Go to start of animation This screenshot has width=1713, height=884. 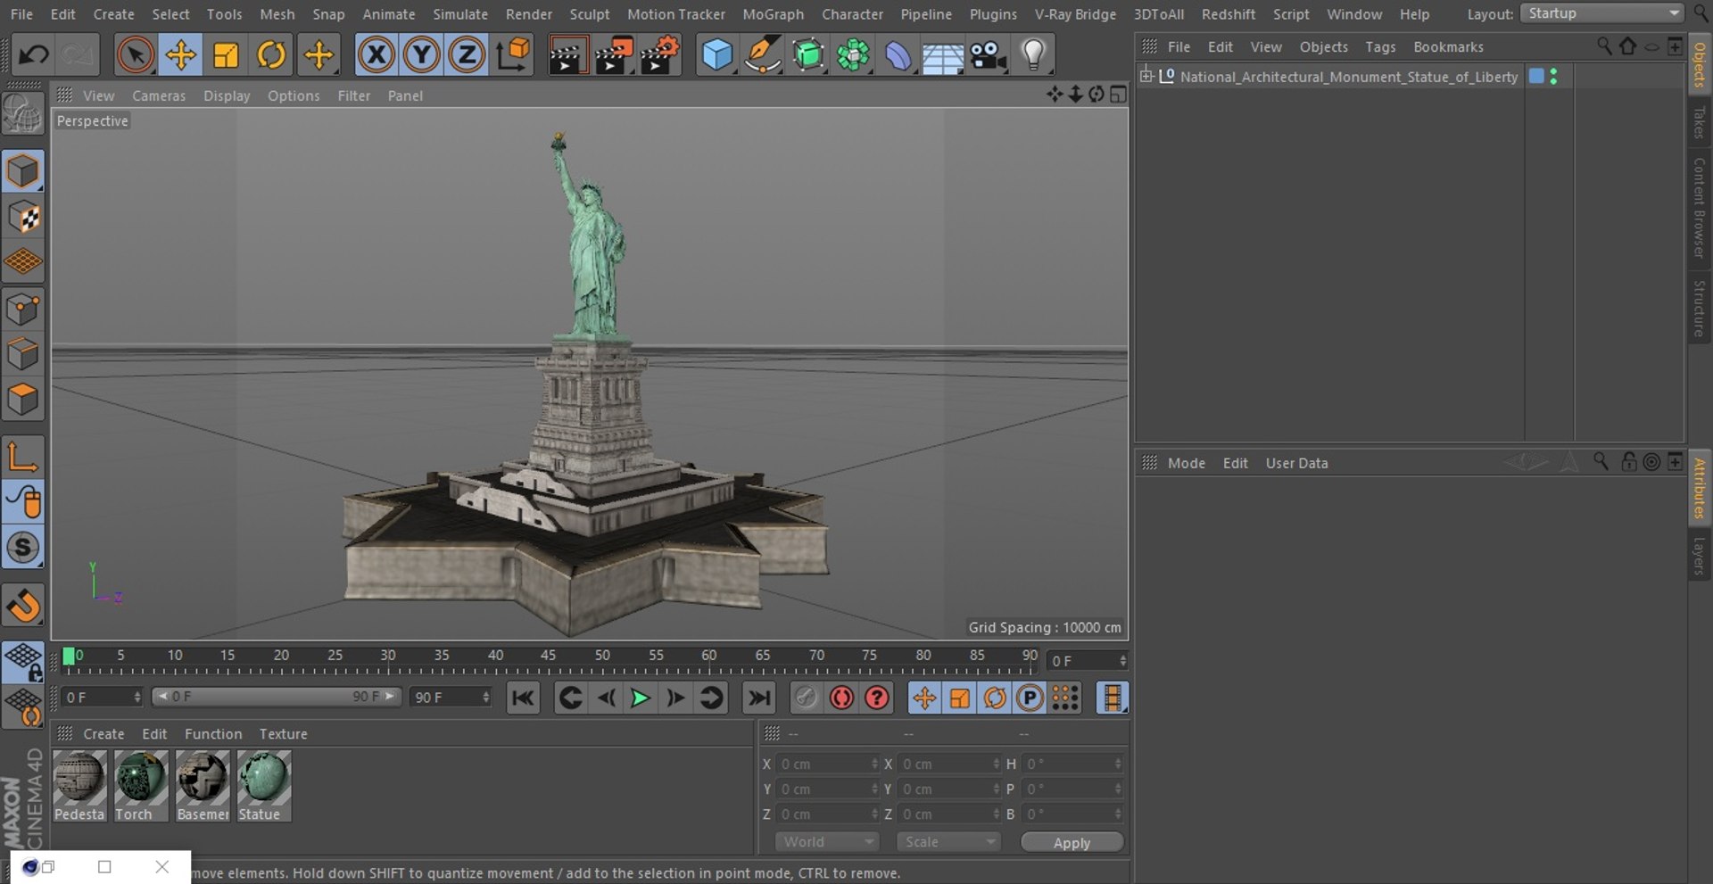pyautogui.click(x=523, y=698)
